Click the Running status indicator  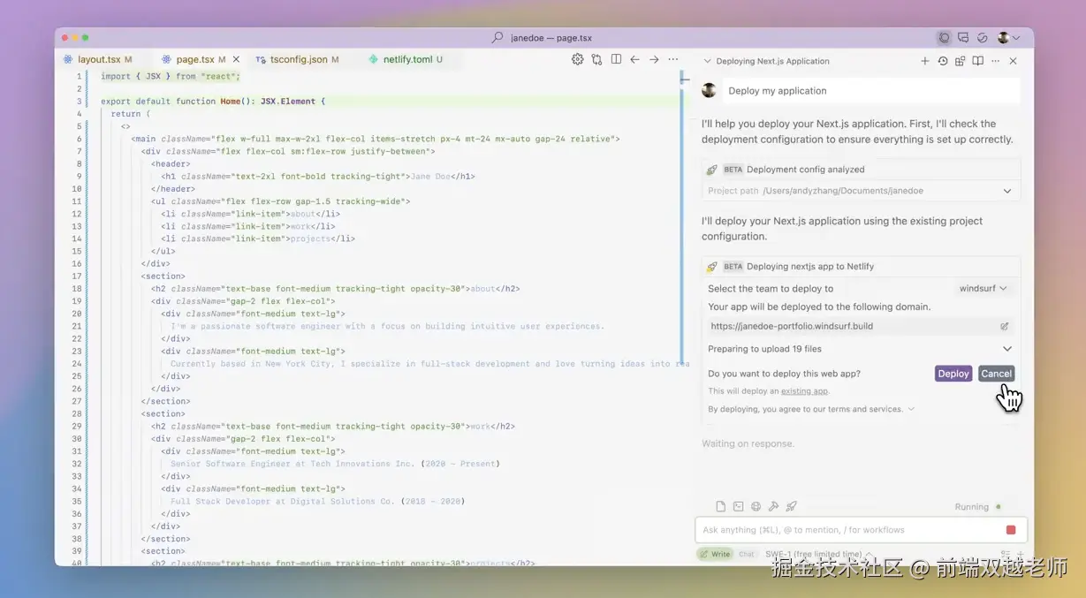coord(977,507)
